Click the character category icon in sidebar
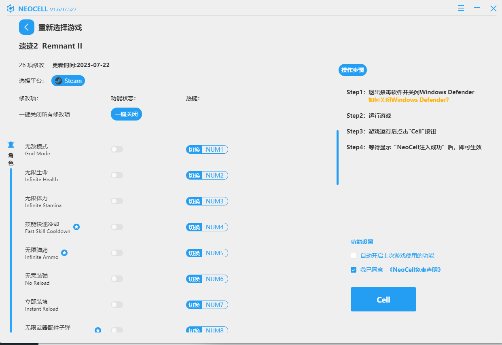This screenshot has width=502, height=345. click(x=11, y=145)
